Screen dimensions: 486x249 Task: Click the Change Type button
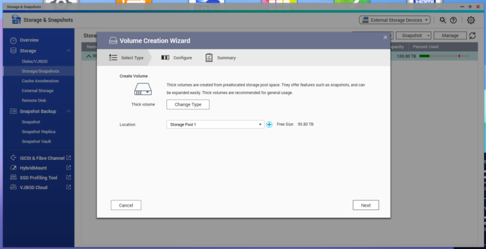[188, 104]
